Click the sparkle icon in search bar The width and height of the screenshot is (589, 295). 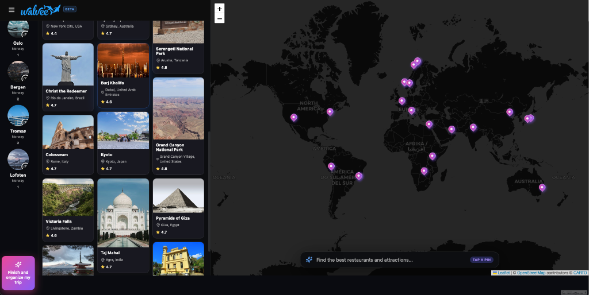(309, 260)
